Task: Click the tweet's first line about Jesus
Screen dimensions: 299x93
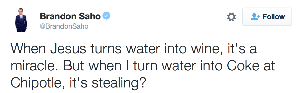Action: point(134,48)
